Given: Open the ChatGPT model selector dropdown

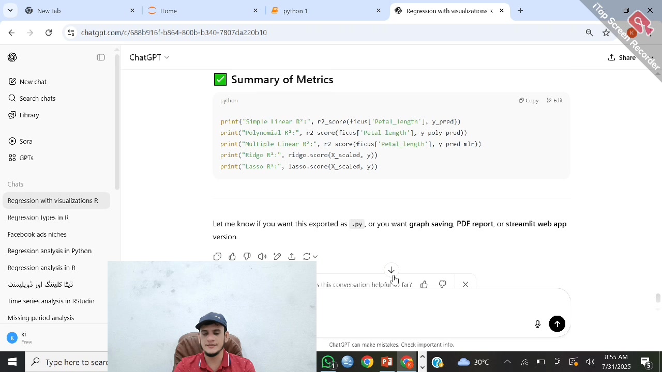Looking at the screenshot, I should pos(149,57).
